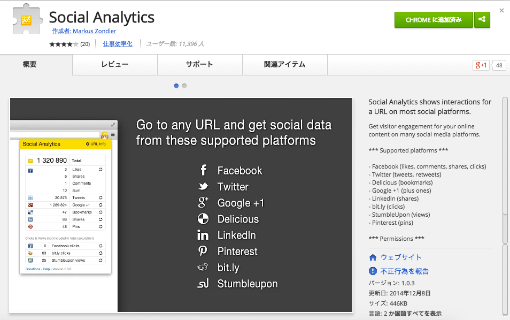Screen dimensions: 510x320
Task: Click the refresh icon on bit.ly clicks row
Action: pos(101,253)
